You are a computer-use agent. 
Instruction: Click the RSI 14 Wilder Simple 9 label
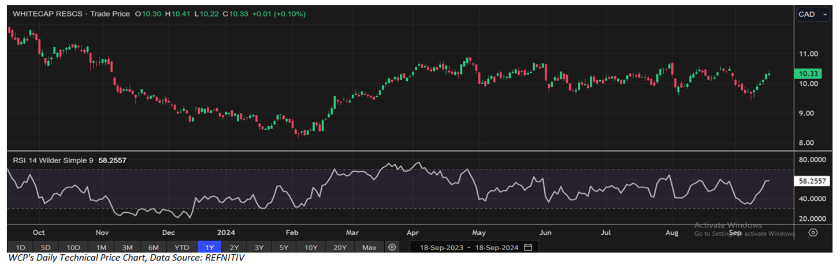(x=52, y=161)
